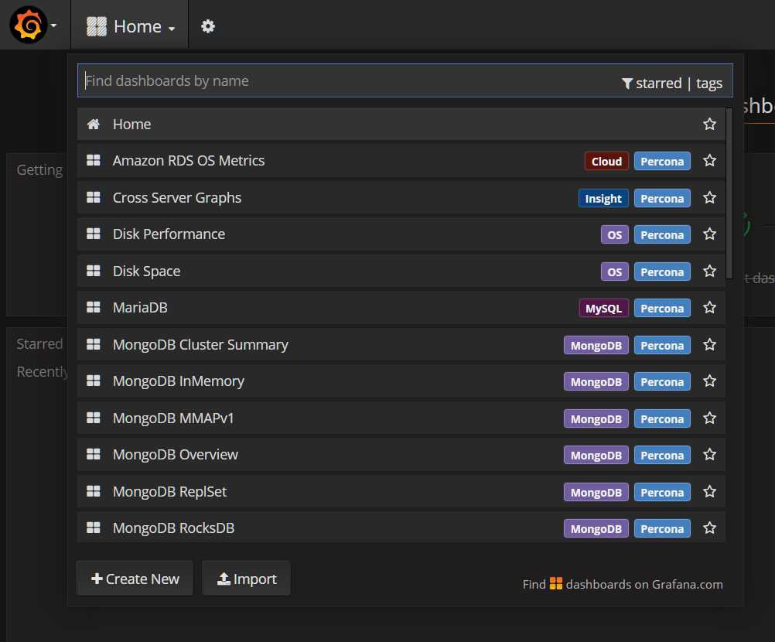The height and width of the screenshot is (642, 775).
Task: Star the MongoDB MMAPv1 dashboard
Action: coord(710,418)
